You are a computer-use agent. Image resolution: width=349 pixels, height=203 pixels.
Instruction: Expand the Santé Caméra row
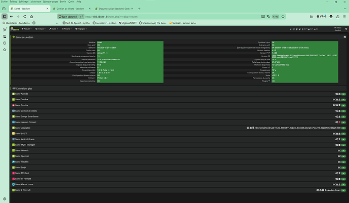pos(178,100)
